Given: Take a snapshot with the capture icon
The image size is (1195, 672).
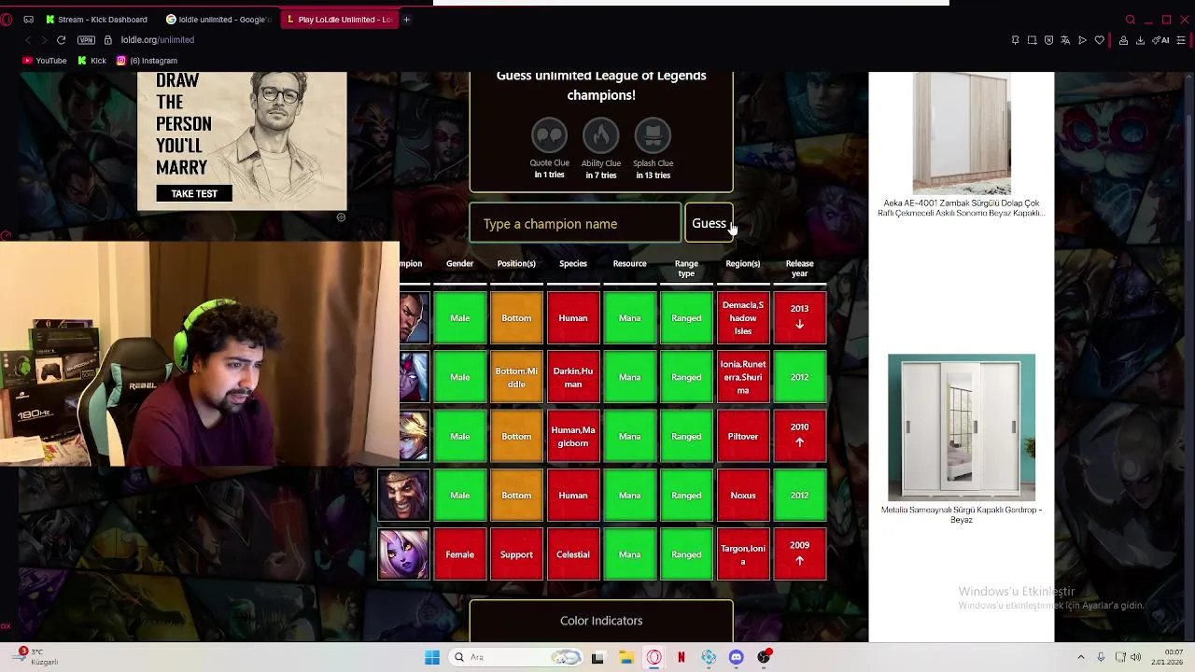Looking at the screenshot, I should [x=1032, y=40].
